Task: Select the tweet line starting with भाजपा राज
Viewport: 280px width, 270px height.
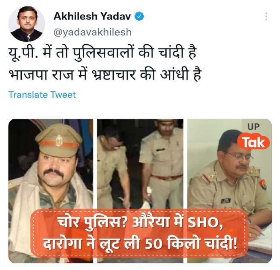Action: 105,74
